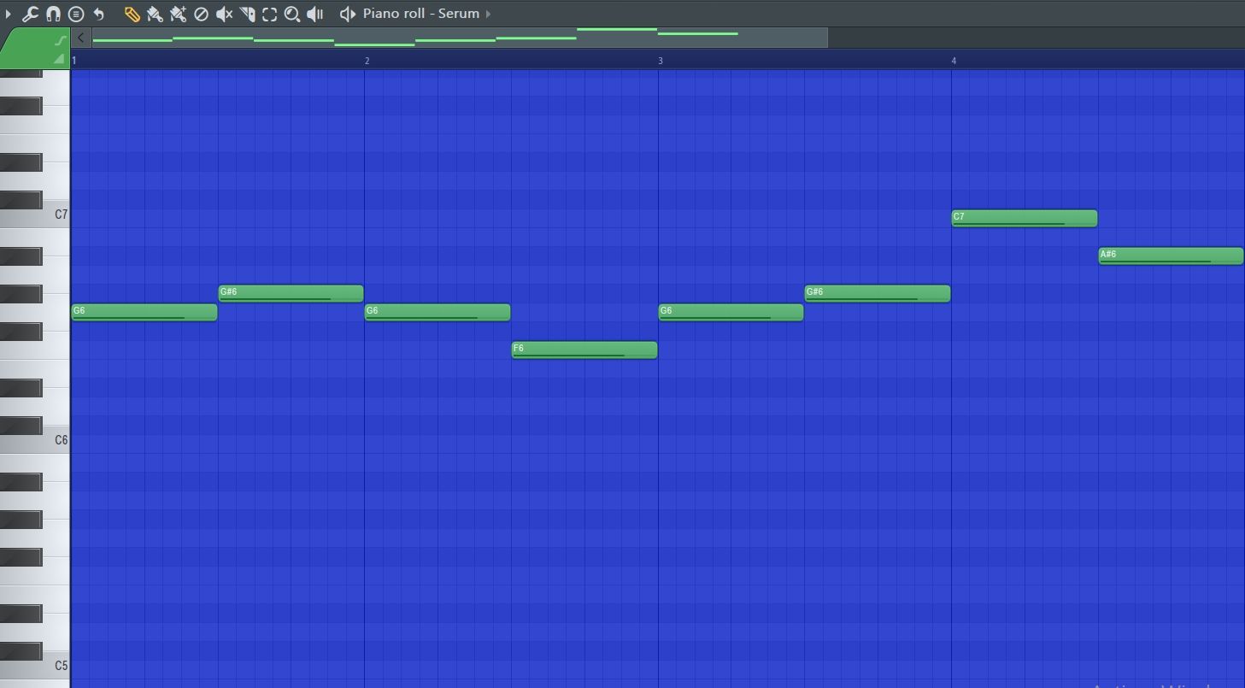1245x688 pixels.
Task: Select the G6 note starting at bar 3
Action: coord(731,313)
